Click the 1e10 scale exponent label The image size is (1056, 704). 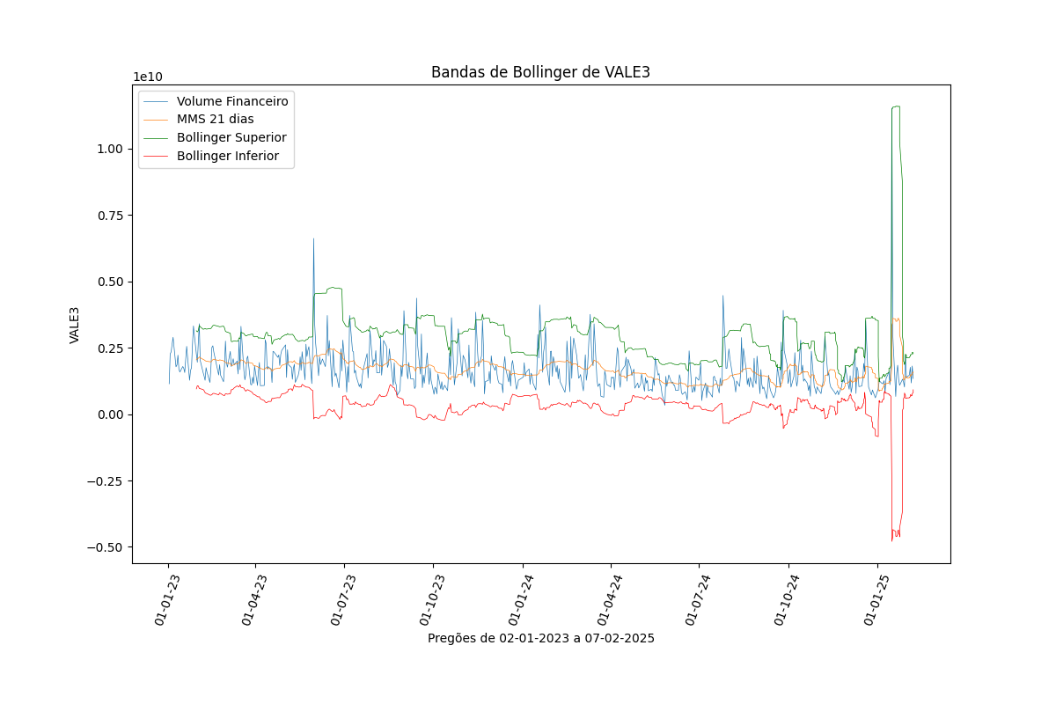point(148,77)
